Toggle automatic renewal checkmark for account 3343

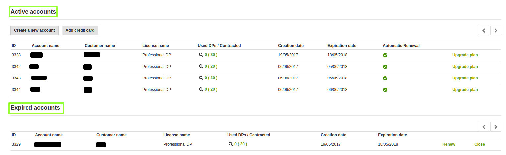coord(385,78)
